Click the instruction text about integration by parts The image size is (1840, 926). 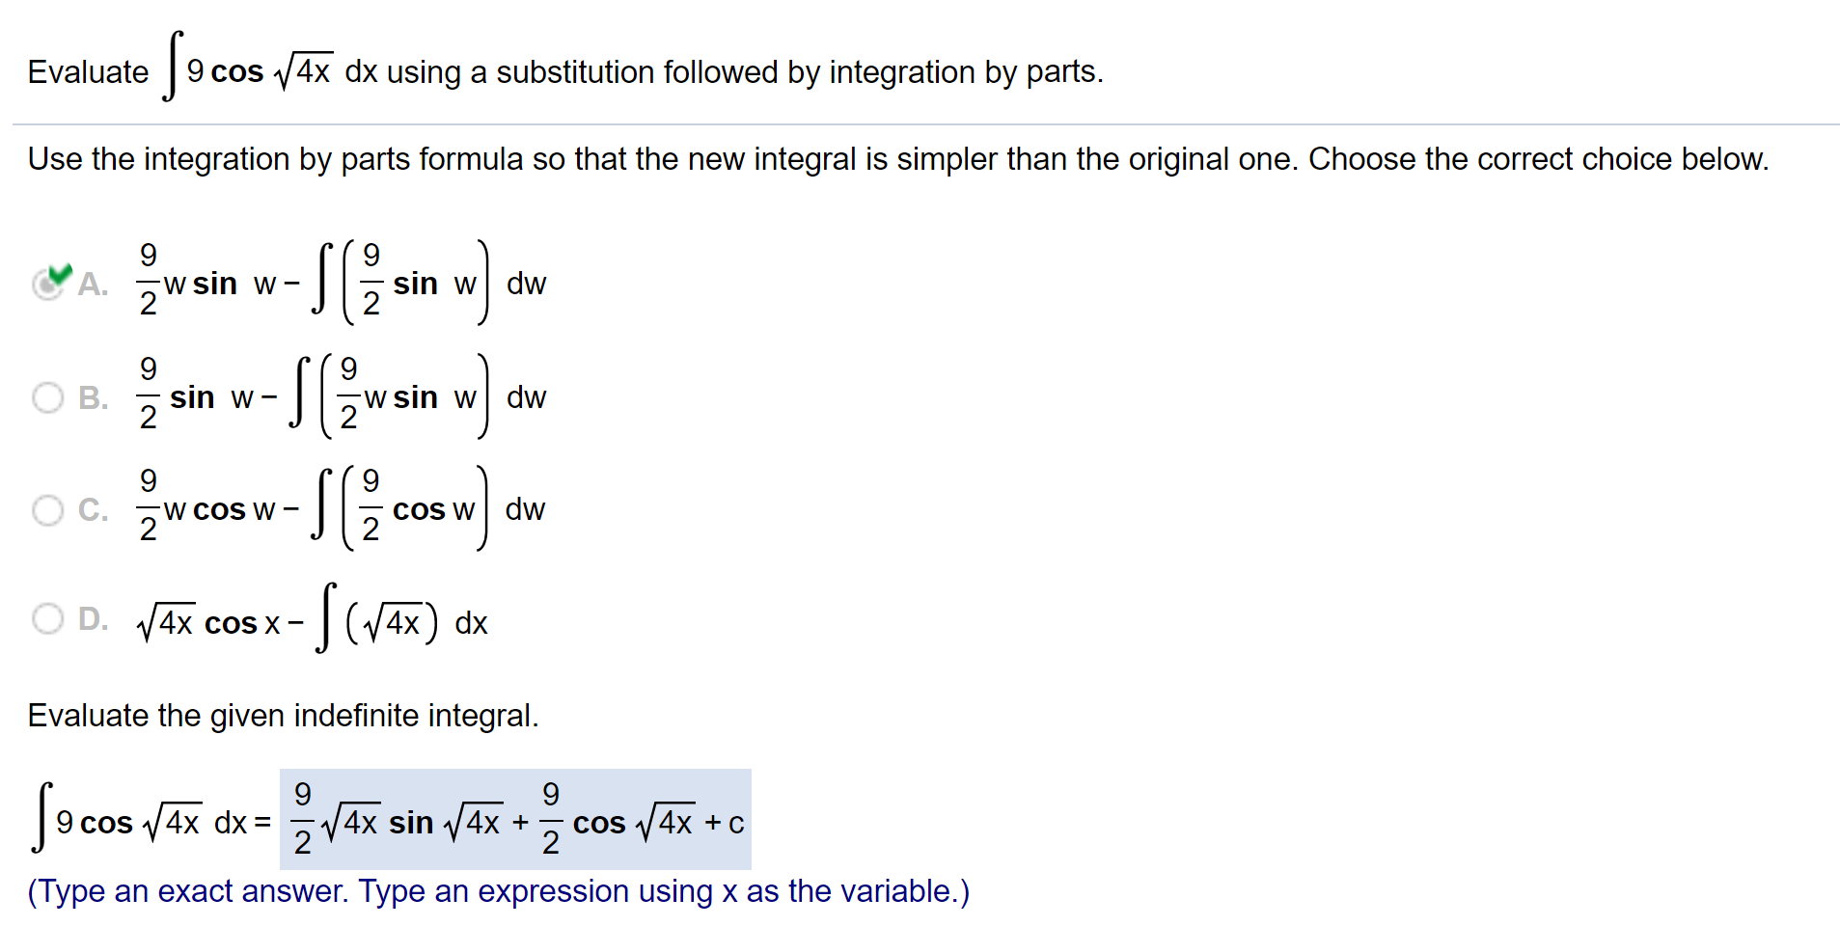(897, 159)
